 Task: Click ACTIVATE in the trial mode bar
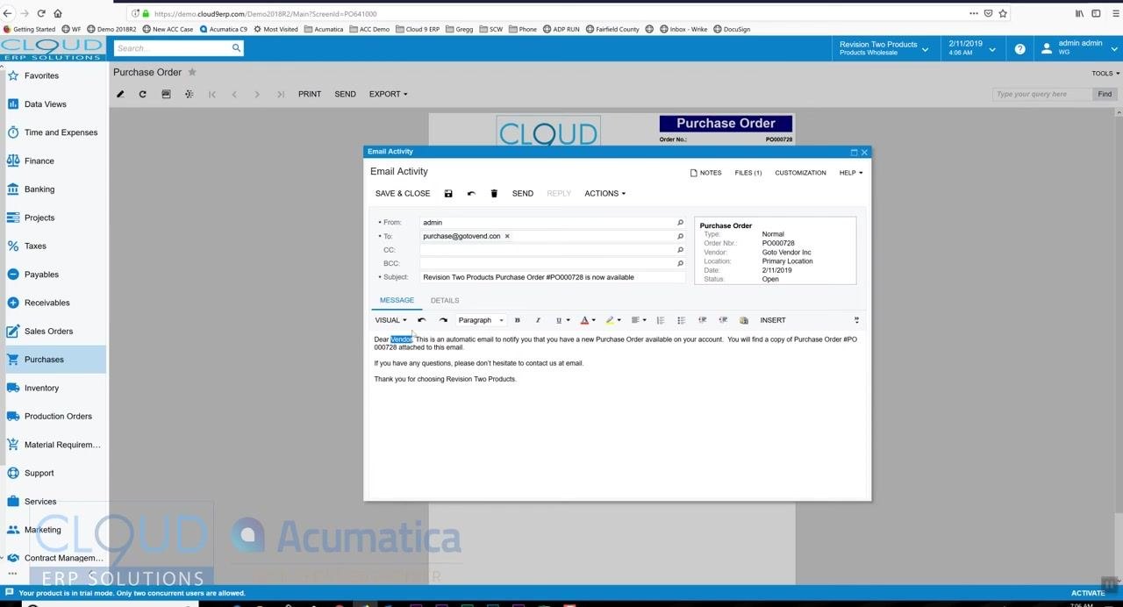coord(1088,593)
